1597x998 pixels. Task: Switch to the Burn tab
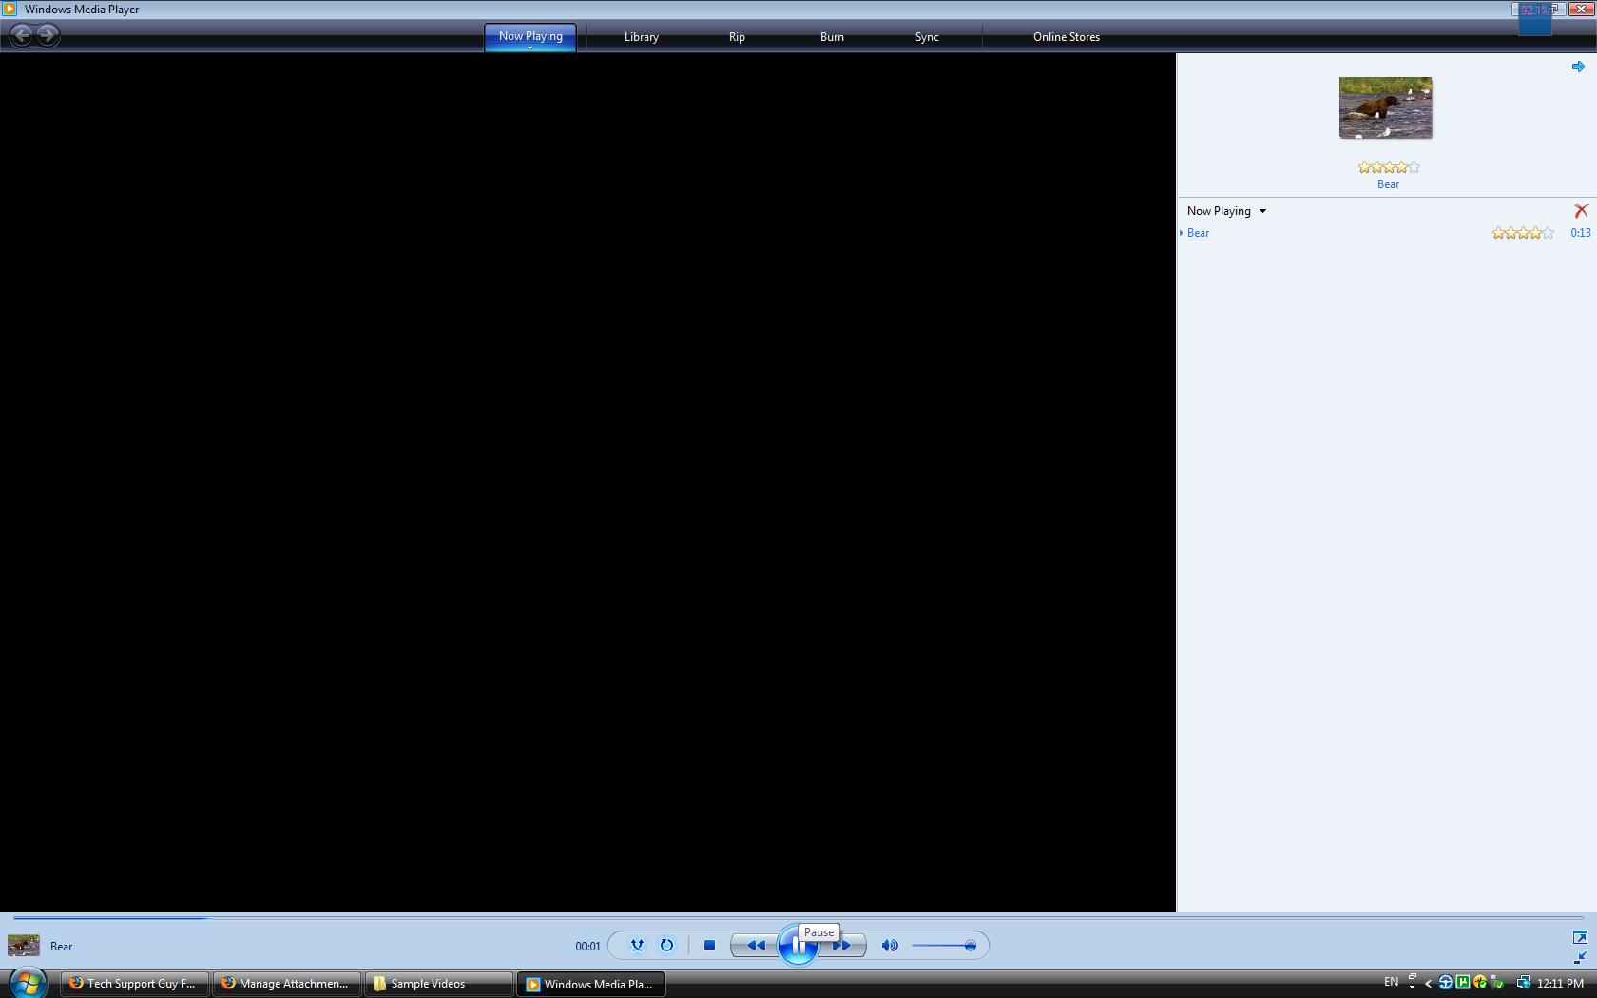tap(832, 37)
